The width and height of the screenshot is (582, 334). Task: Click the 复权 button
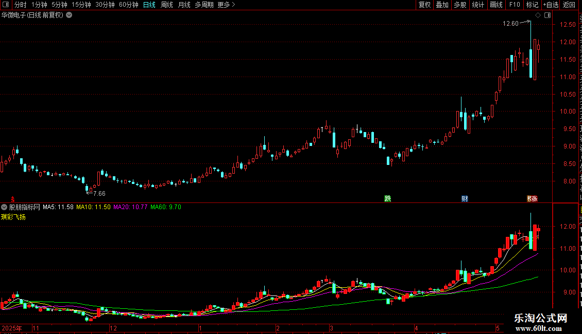424,5
